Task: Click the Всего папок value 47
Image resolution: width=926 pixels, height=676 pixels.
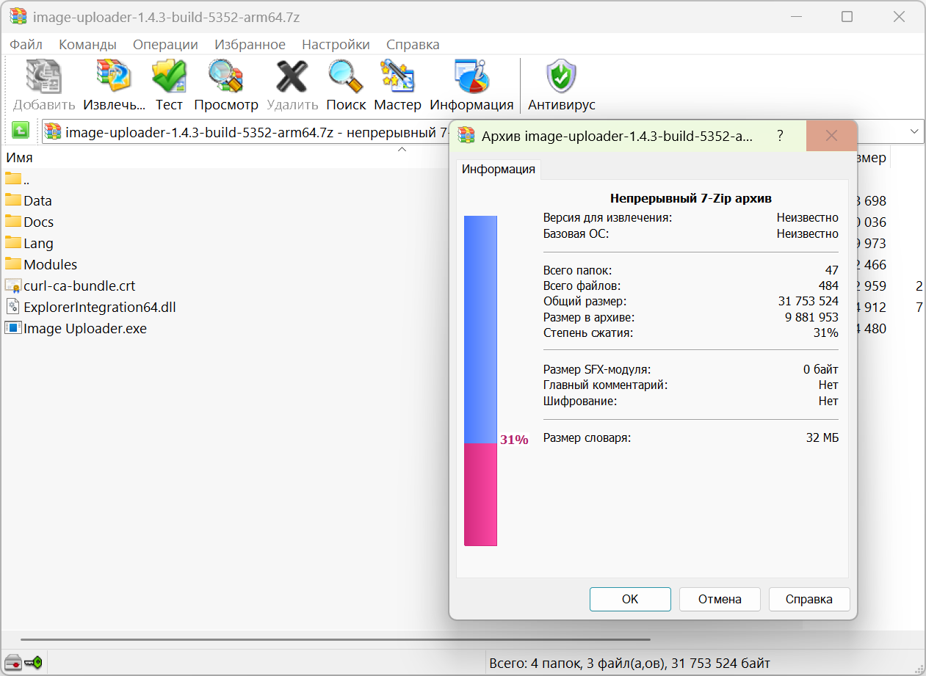Action: coord(831,270)
